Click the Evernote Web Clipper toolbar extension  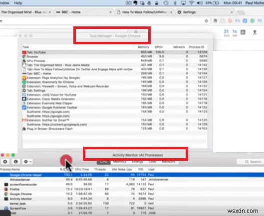pos(215,21)
